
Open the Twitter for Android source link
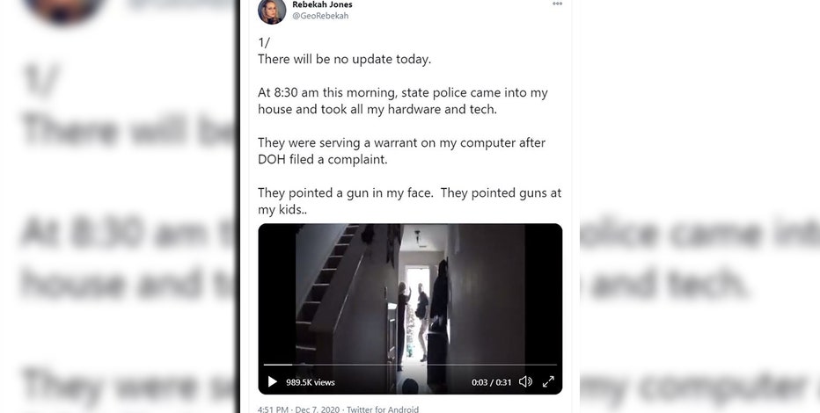pos(383,409)
